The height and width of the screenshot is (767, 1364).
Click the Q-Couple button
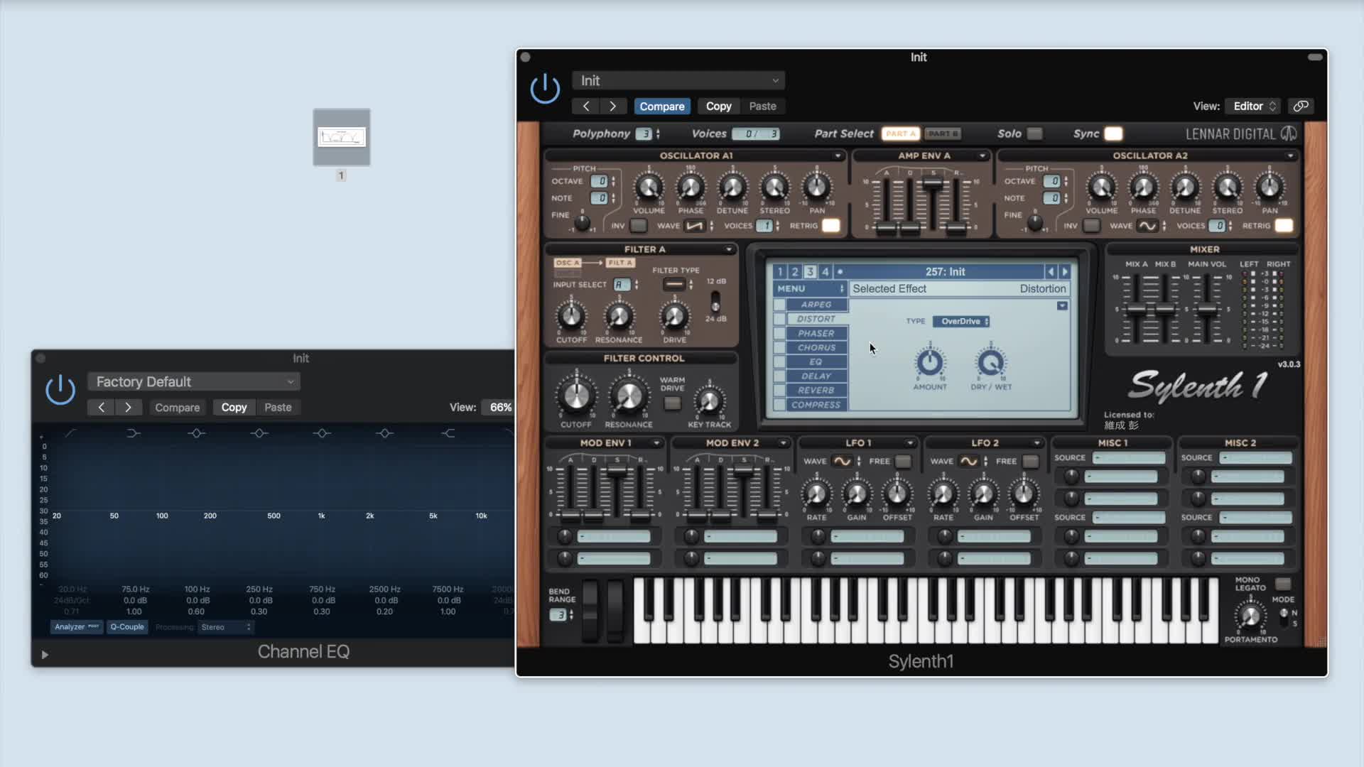127,626
